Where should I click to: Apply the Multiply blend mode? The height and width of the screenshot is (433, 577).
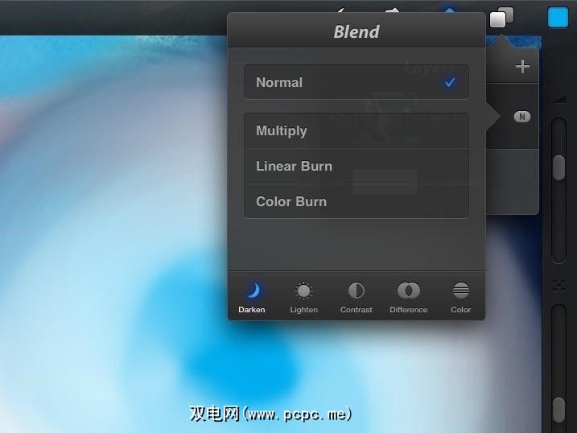coord(357,130)
